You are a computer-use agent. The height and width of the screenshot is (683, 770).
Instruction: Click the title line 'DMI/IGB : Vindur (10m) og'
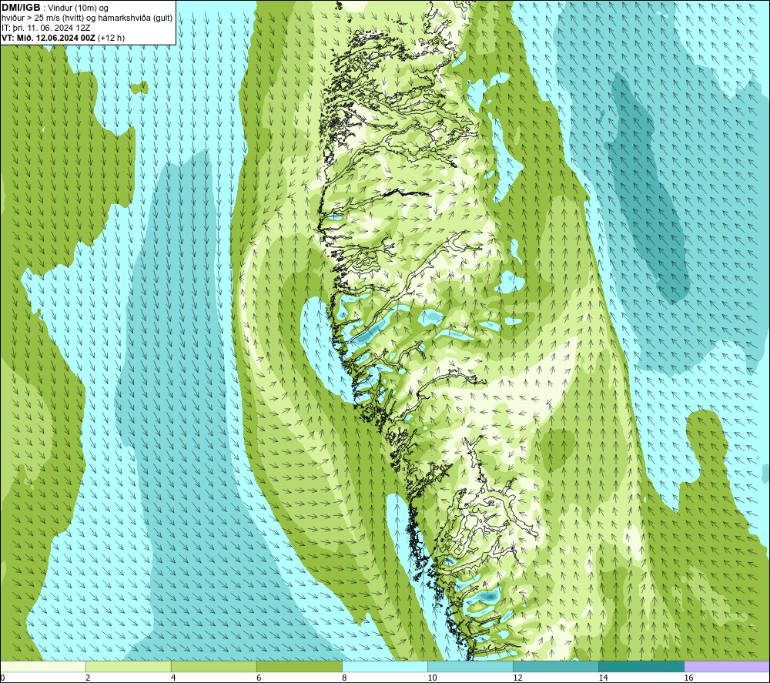[x=55, y=8]
